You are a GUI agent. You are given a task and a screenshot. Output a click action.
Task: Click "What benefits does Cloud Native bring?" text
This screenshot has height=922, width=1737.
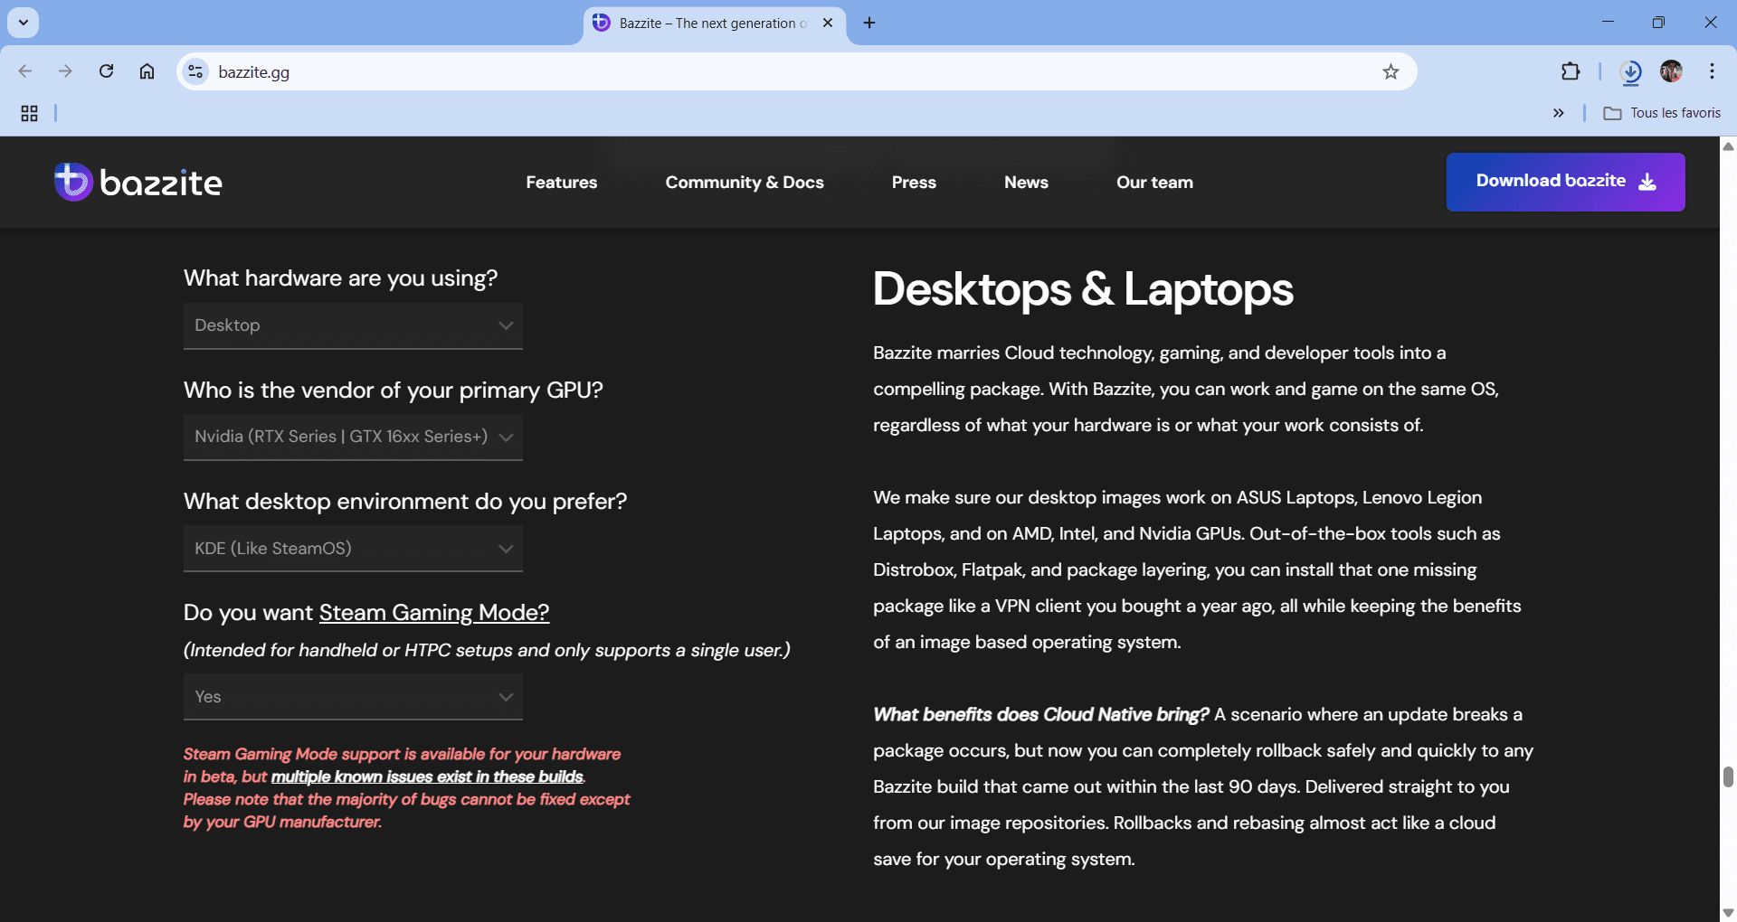point(1040,715)
